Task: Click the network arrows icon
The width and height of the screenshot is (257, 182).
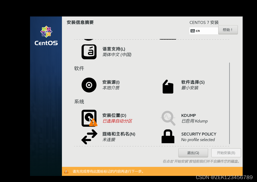Action: tap(89, 137)
